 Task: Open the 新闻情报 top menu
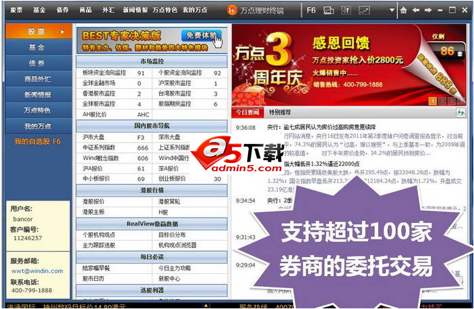tap(135, 10)
